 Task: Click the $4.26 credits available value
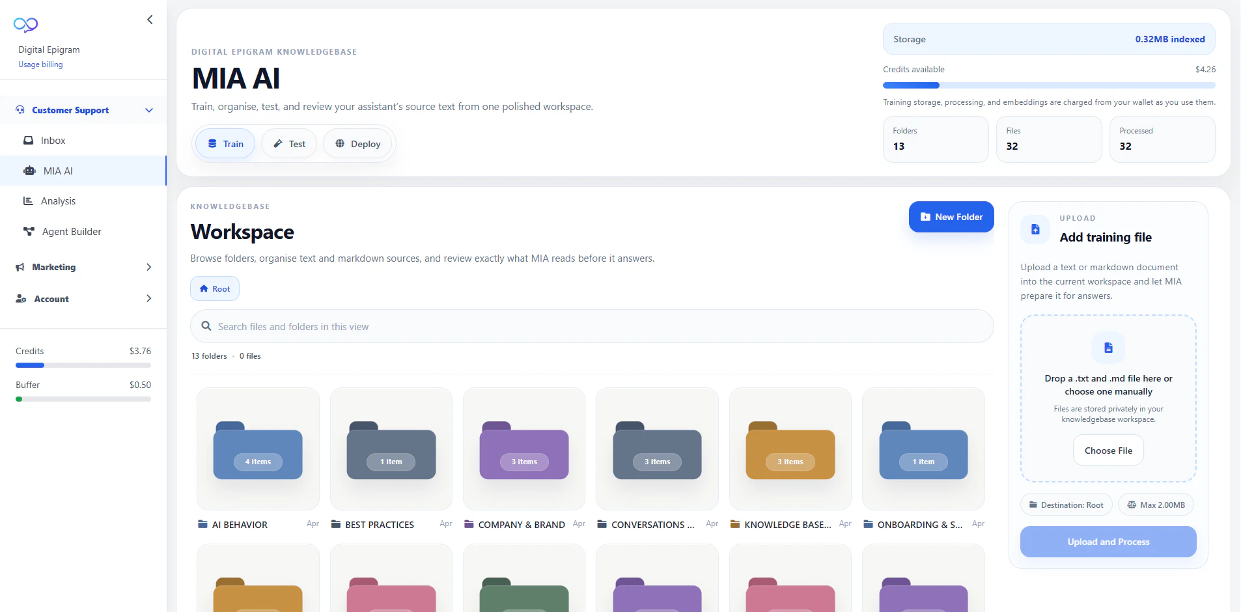tap(1205, 69)
